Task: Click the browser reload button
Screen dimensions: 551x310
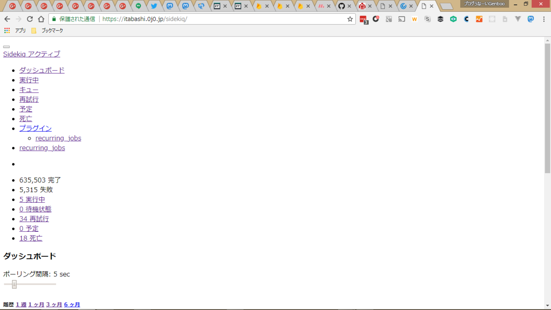Action: (30, 19)
